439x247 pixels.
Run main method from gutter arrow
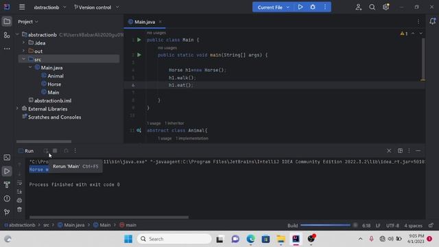point(139,55)
